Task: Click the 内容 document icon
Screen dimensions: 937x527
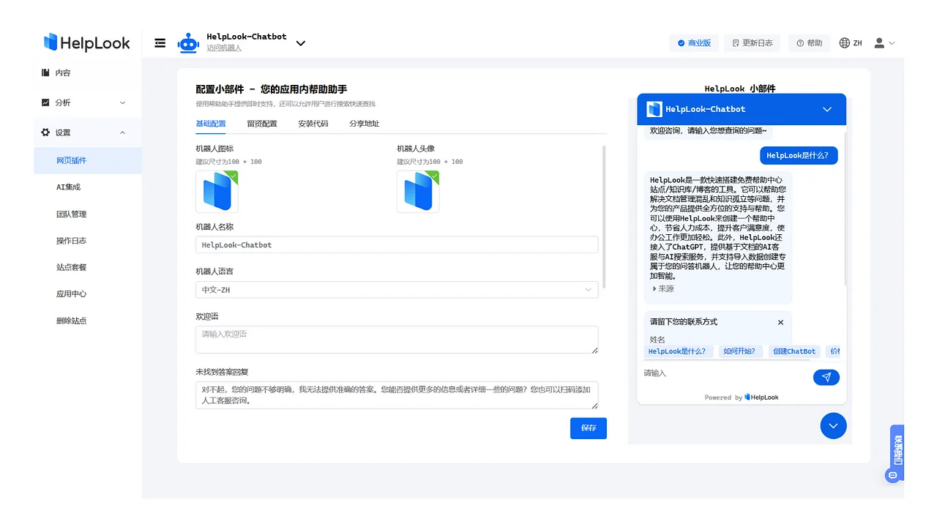Action: [x=45, y=72]
